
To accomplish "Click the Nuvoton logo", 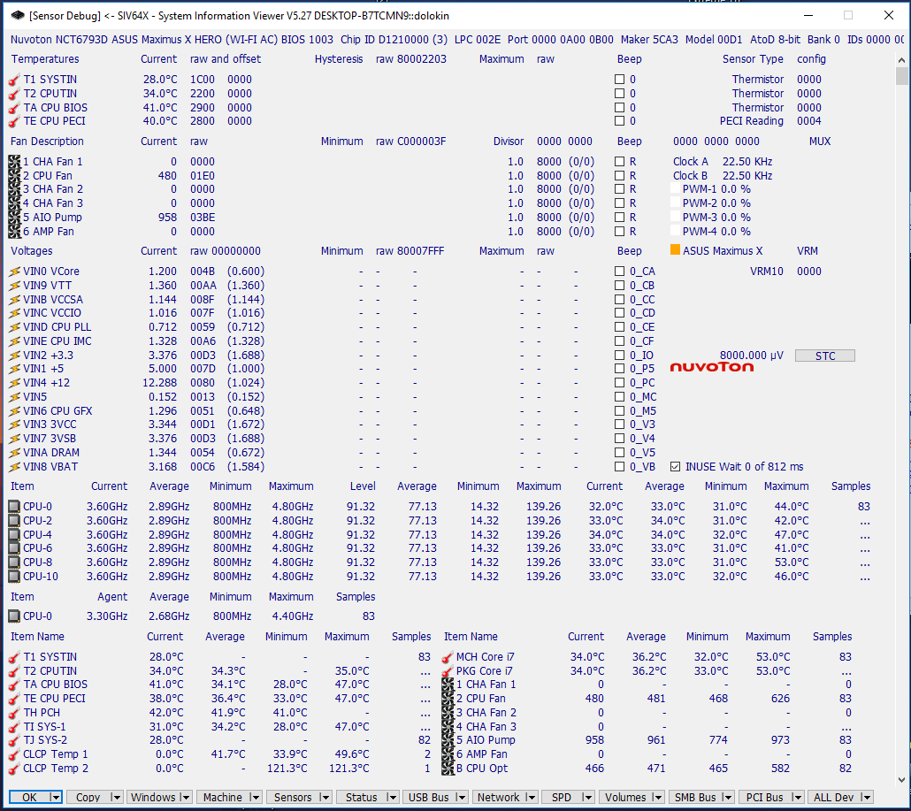I will point(712,367).
